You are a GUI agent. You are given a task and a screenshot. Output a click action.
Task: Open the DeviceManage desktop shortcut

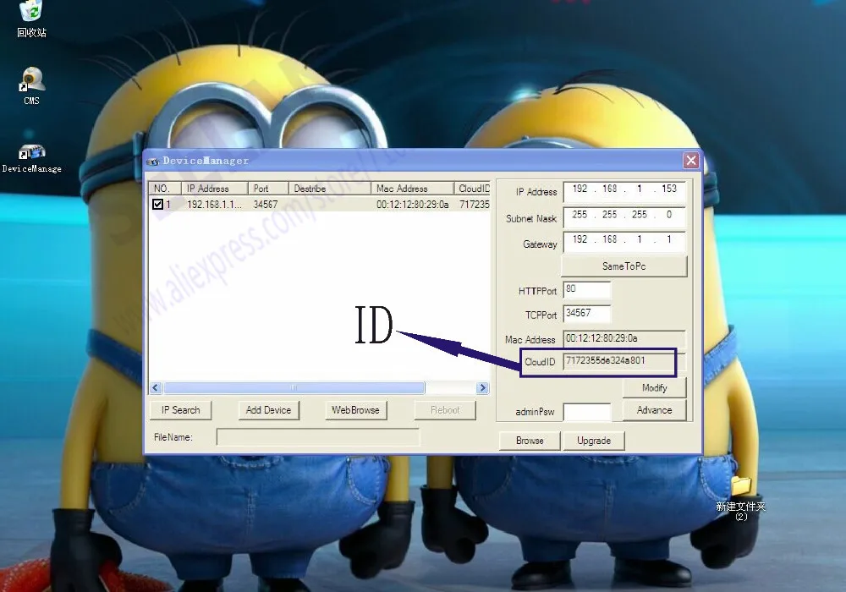click(x=32, y=158)
